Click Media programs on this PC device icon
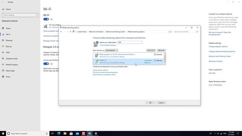The width and height of the screenshot is (242, 136). (x=96, y=56)
